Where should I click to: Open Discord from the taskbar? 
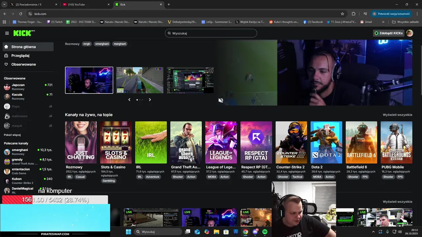(x=255, y=232)
